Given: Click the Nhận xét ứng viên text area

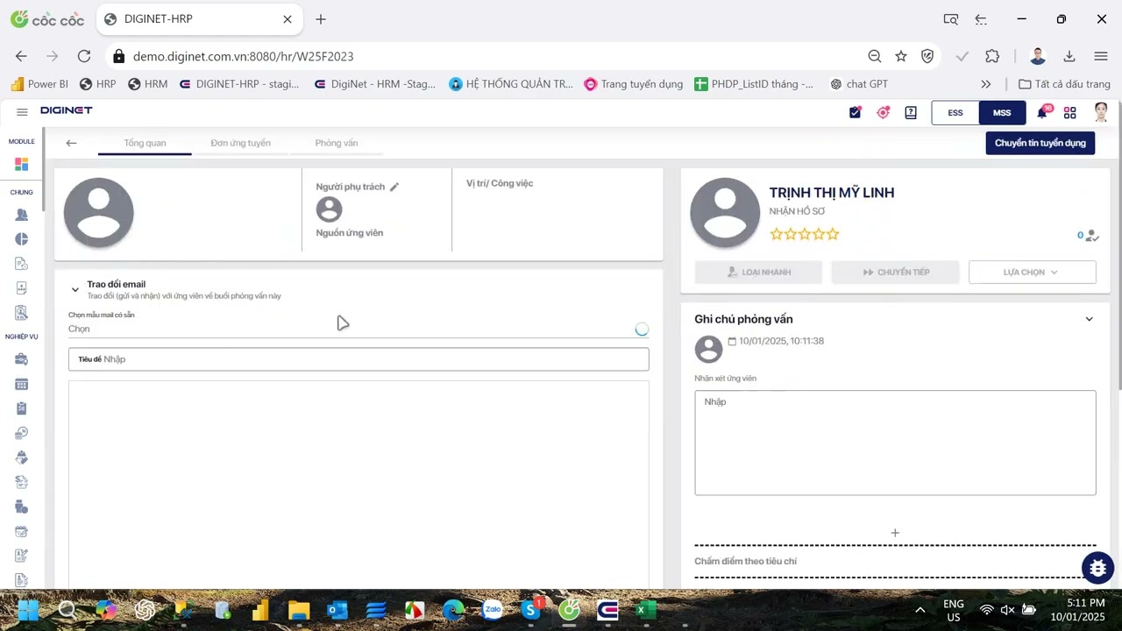Looking at the screenshot, I should tap(895, 443).
